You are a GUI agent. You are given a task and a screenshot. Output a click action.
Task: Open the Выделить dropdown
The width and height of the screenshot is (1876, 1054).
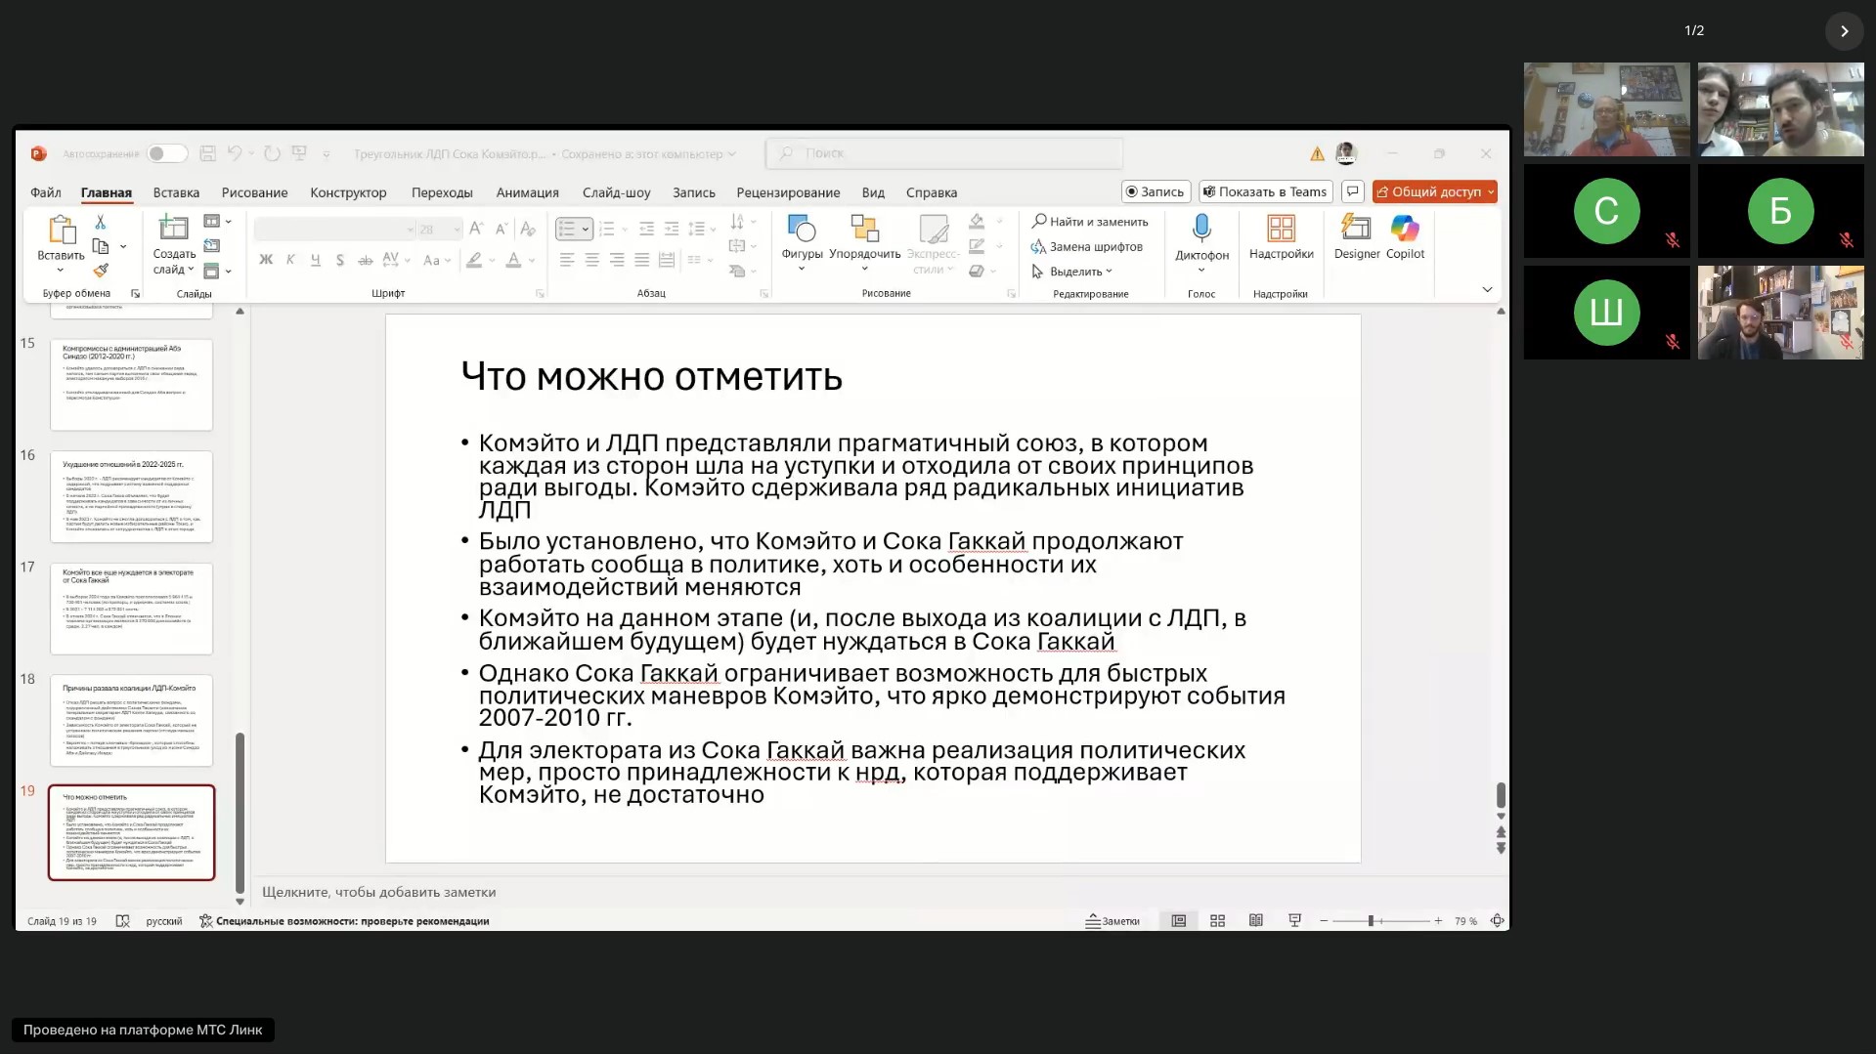point(1072,272)
